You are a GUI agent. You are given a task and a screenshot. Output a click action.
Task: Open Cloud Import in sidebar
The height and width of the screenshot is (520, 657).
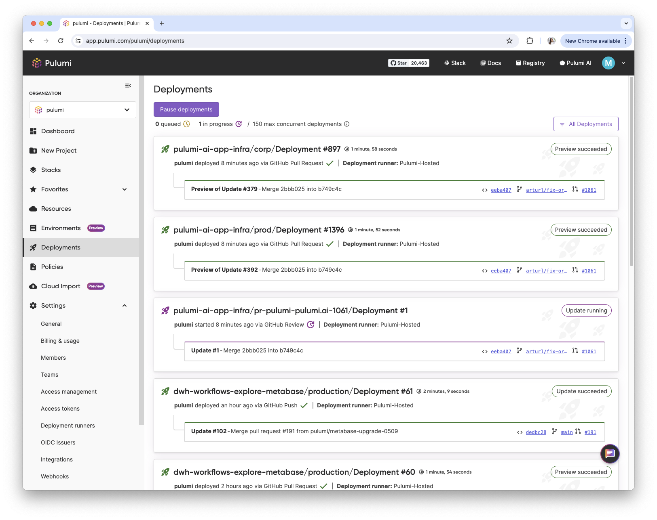[61, 286]
